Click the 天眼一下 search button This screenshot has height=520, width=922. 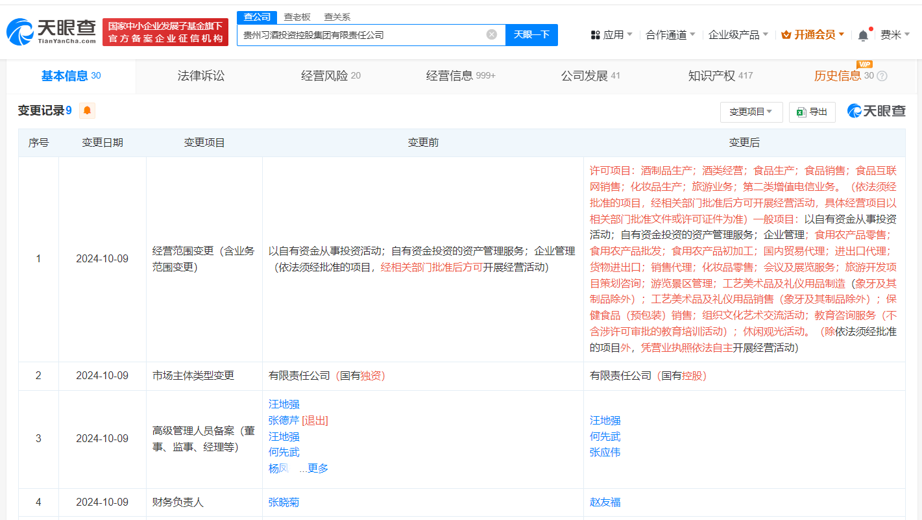click(x=532, y=34)
